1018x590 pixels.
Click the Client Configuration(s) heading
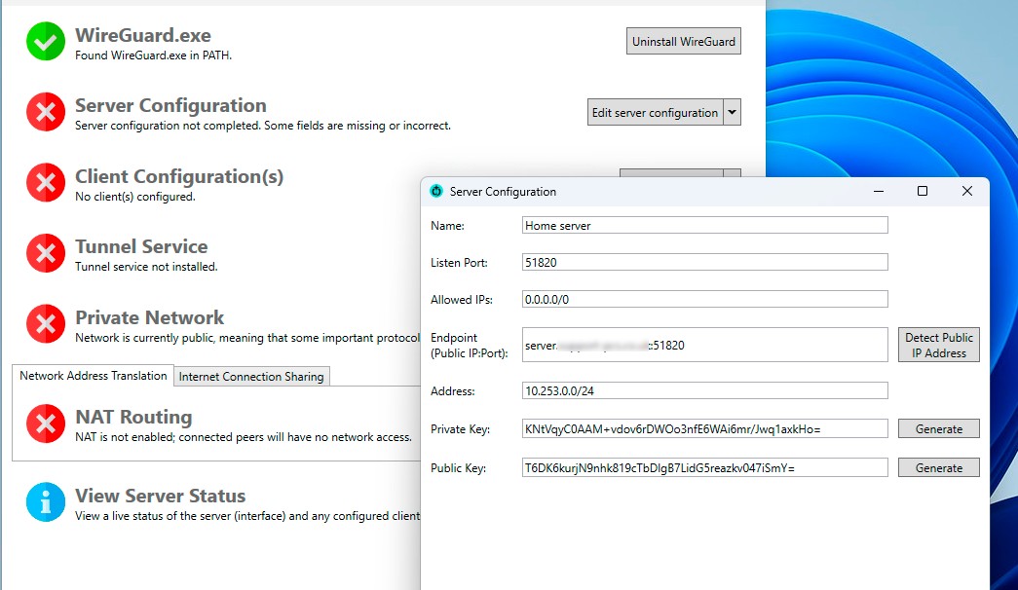tap(179, 176)
